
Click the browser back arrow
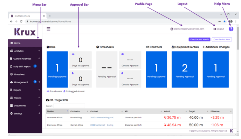coord(11,21)
